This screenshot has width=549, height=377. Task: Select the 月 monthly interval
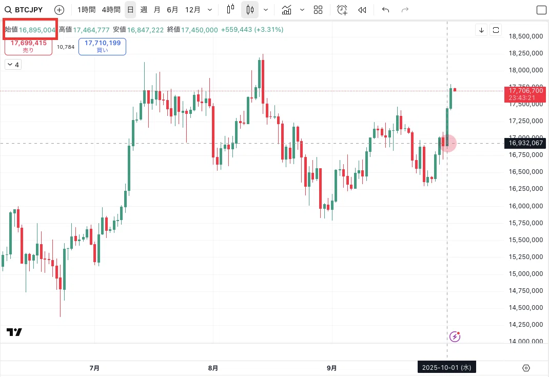click(x=157, y=10)
